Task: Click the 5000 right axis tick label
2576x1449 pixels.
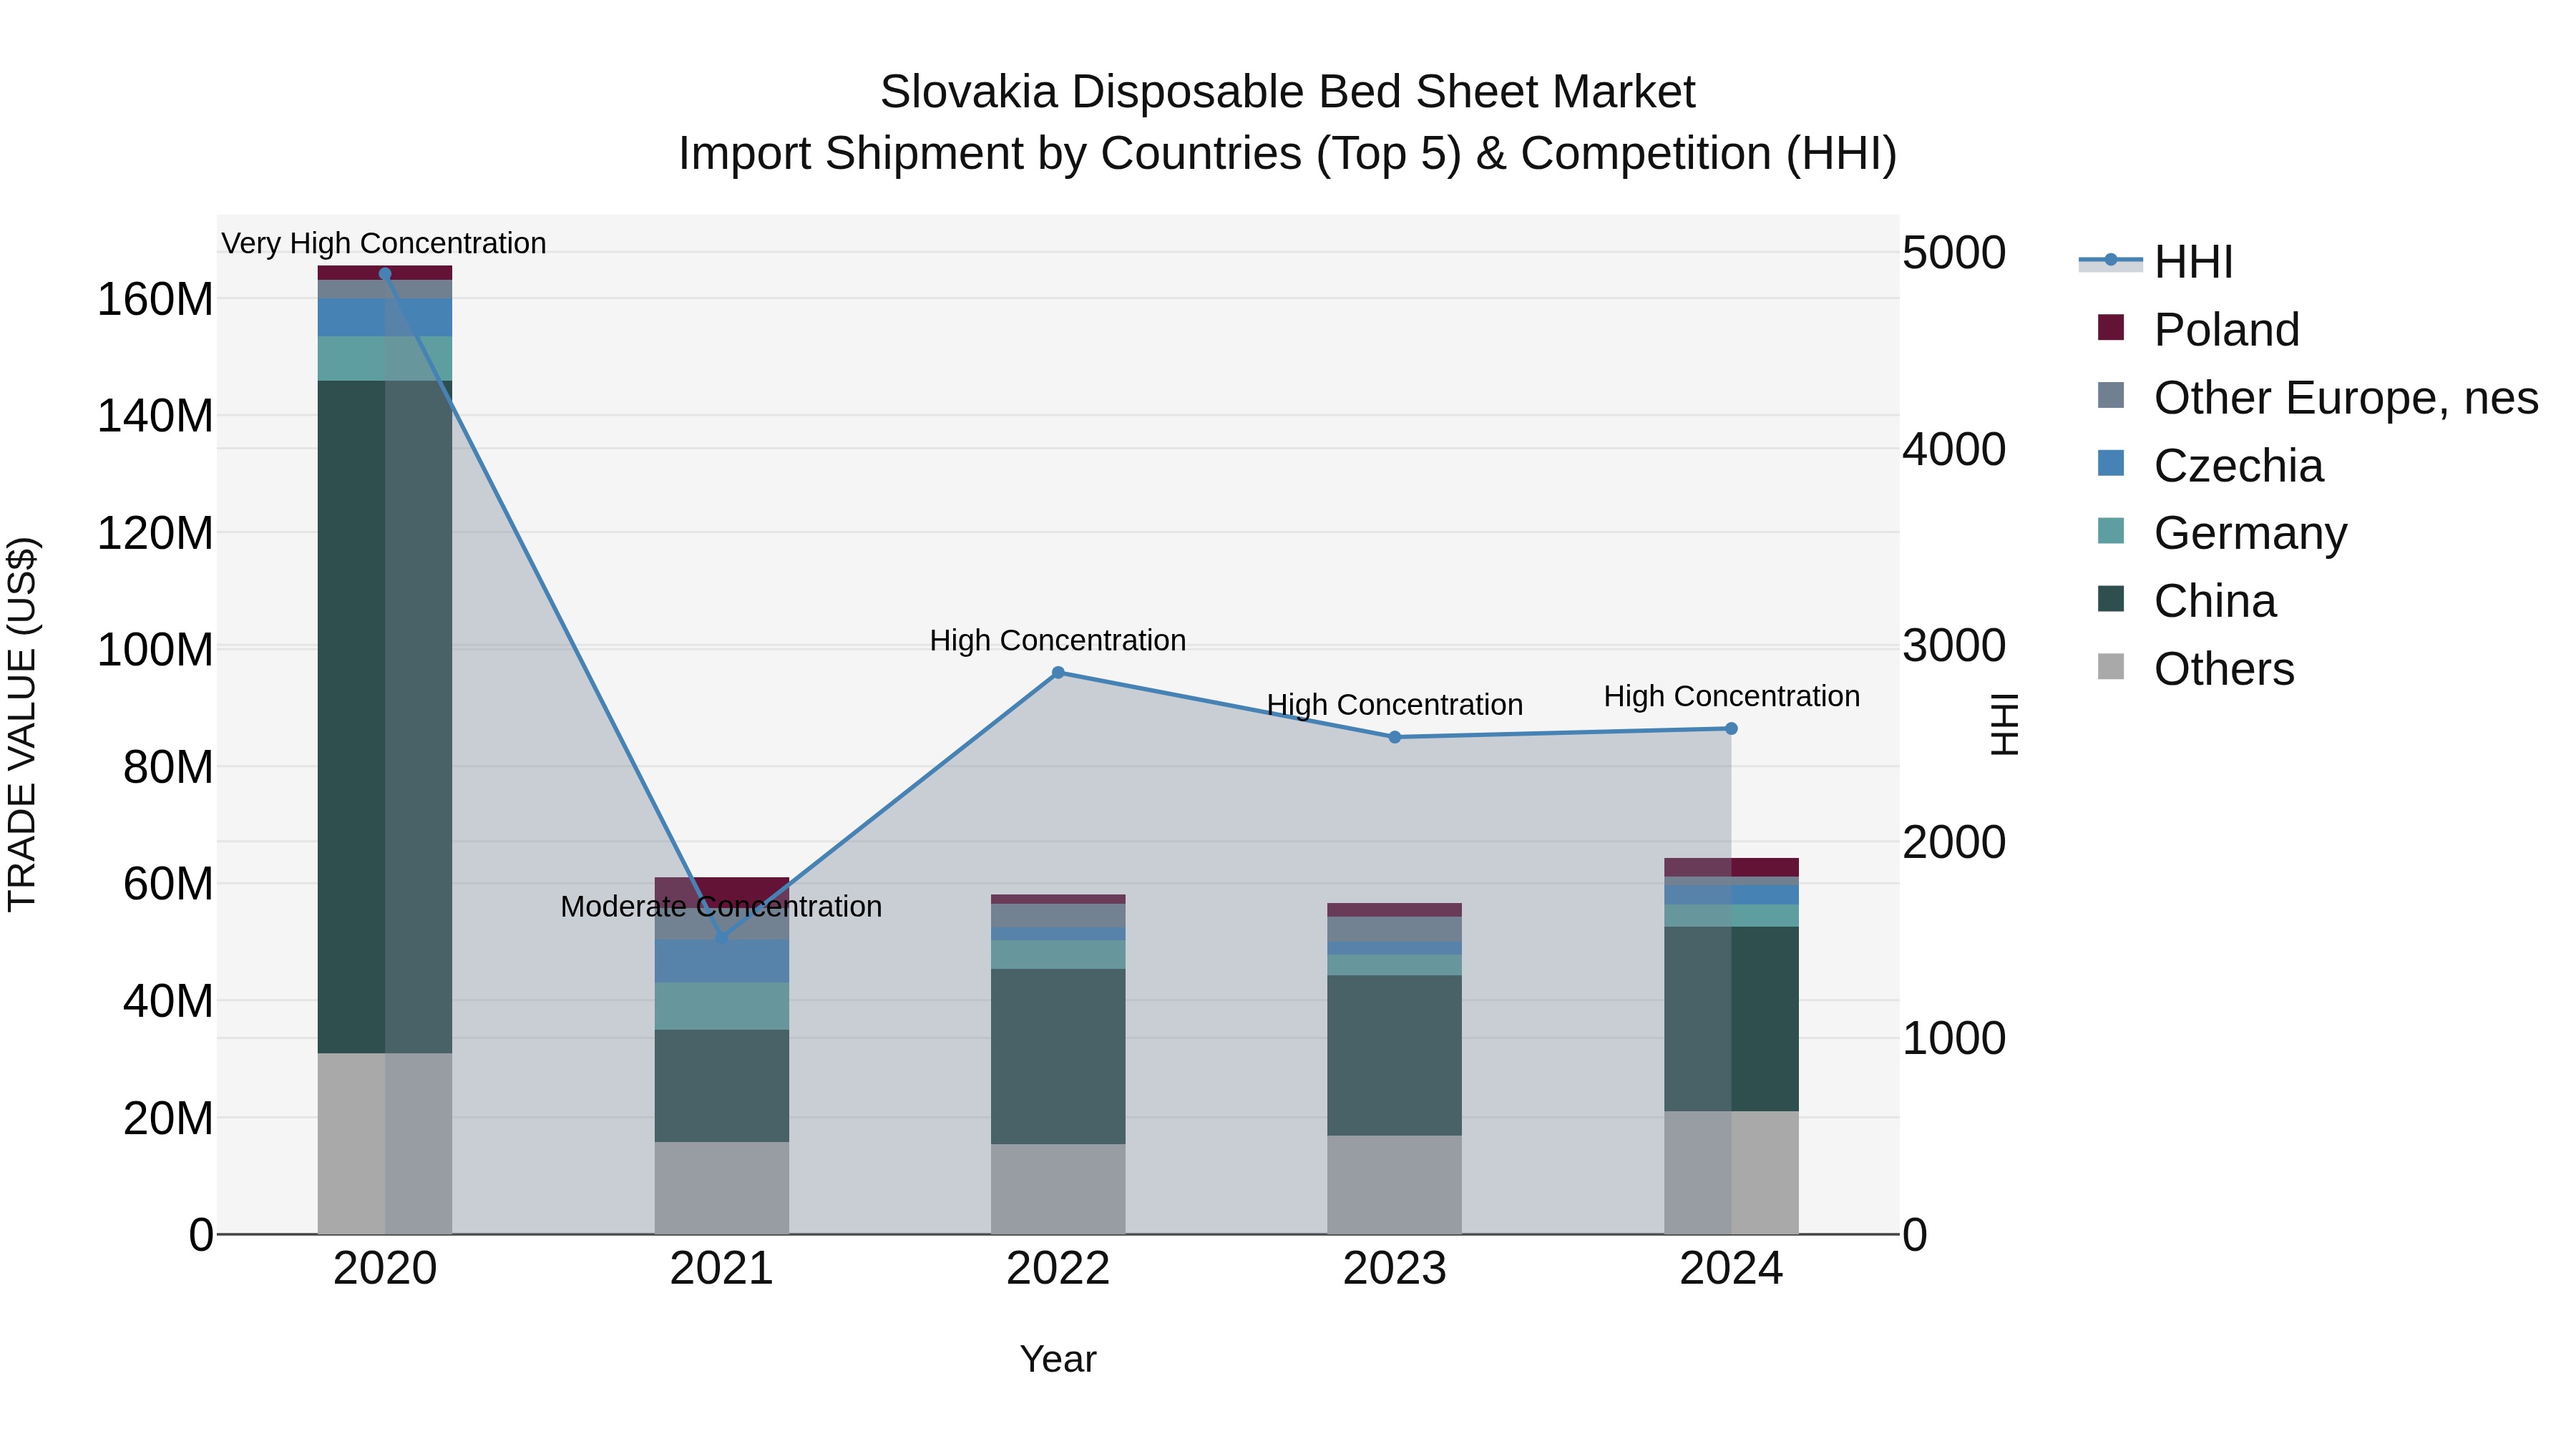Action: (x=1954, y=252)
